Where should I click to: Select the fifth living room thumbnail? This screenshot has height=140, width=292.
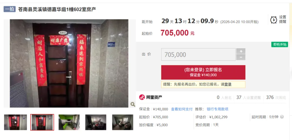(x=122, y=122)
